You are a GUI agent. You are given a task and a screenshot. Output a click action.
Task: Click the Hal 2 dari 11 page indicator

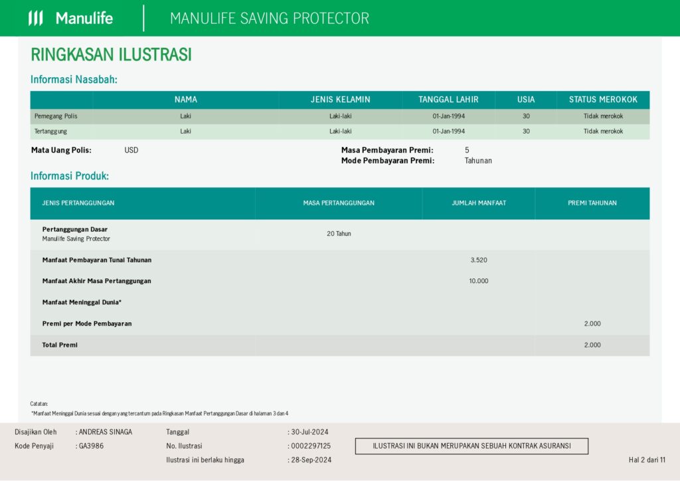[x=647, y=460]
